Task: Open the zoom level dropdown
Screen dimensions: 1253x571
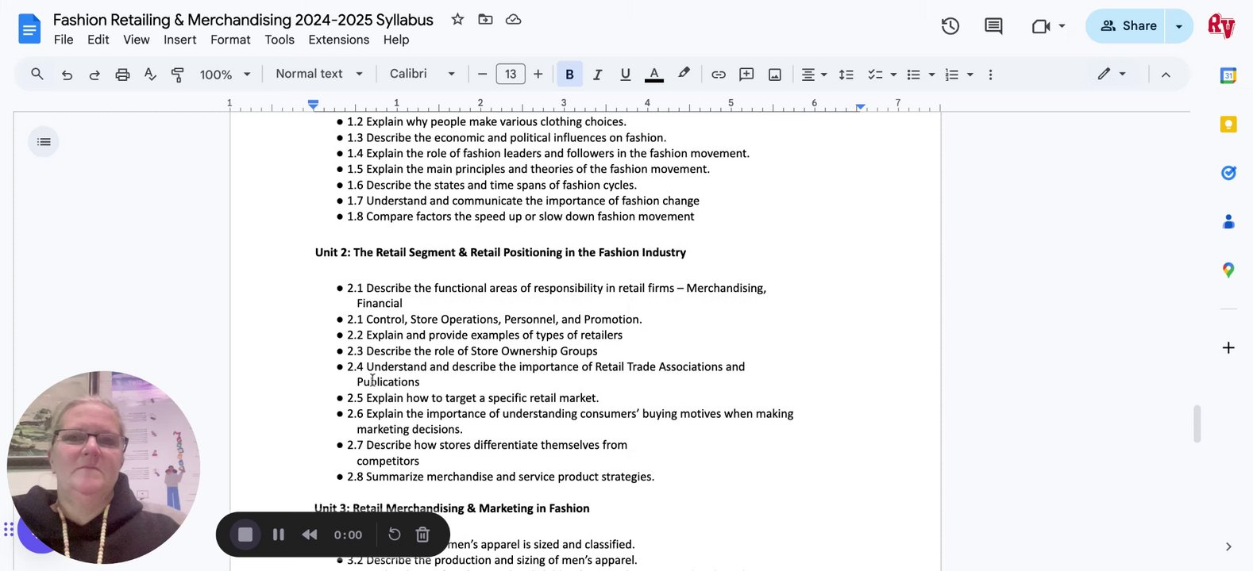Action: point(226,75)
